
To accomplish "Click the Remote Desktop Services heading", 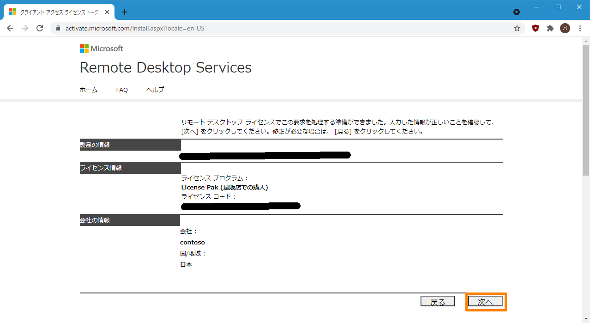I will click(166, 67).
